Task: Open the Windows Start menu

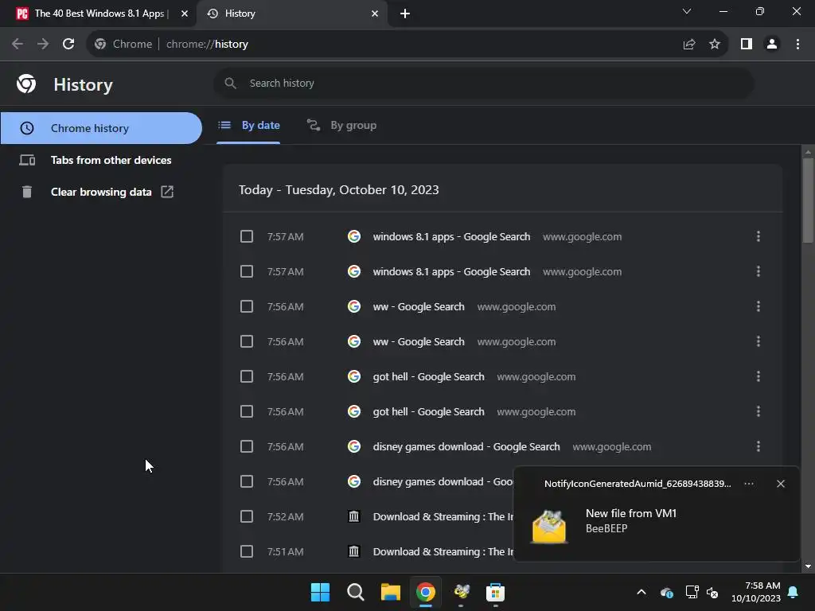Action: [x=320, y=592]
